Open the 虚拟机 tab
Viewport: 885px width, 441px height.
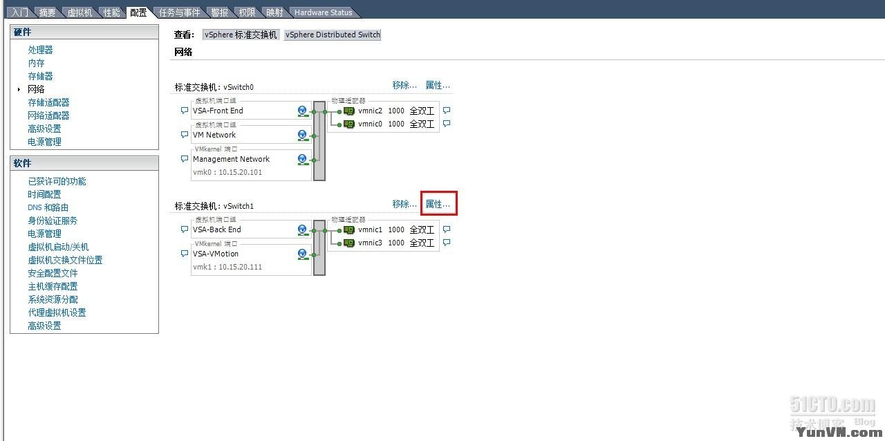[x=80, y=12]
